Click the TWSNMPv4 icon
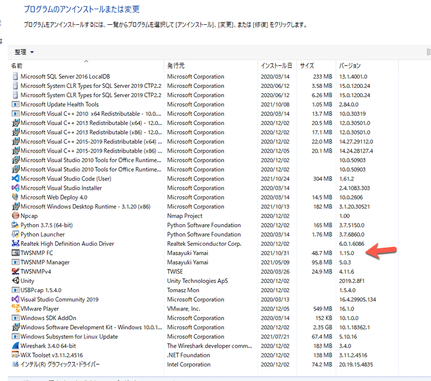Image resolution: width=431 pixels, height=381 pixels. 16,272
